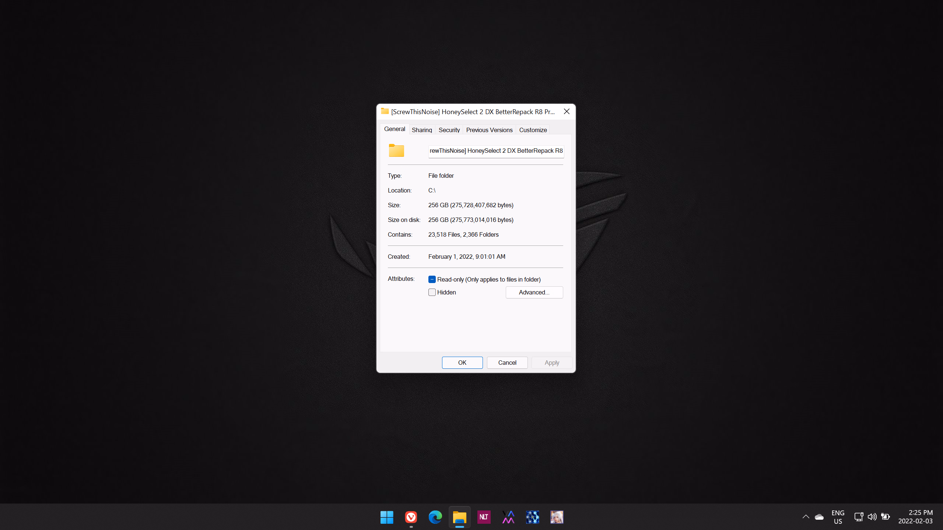Click the OneDrive cloud tray icon

(819, 517)
